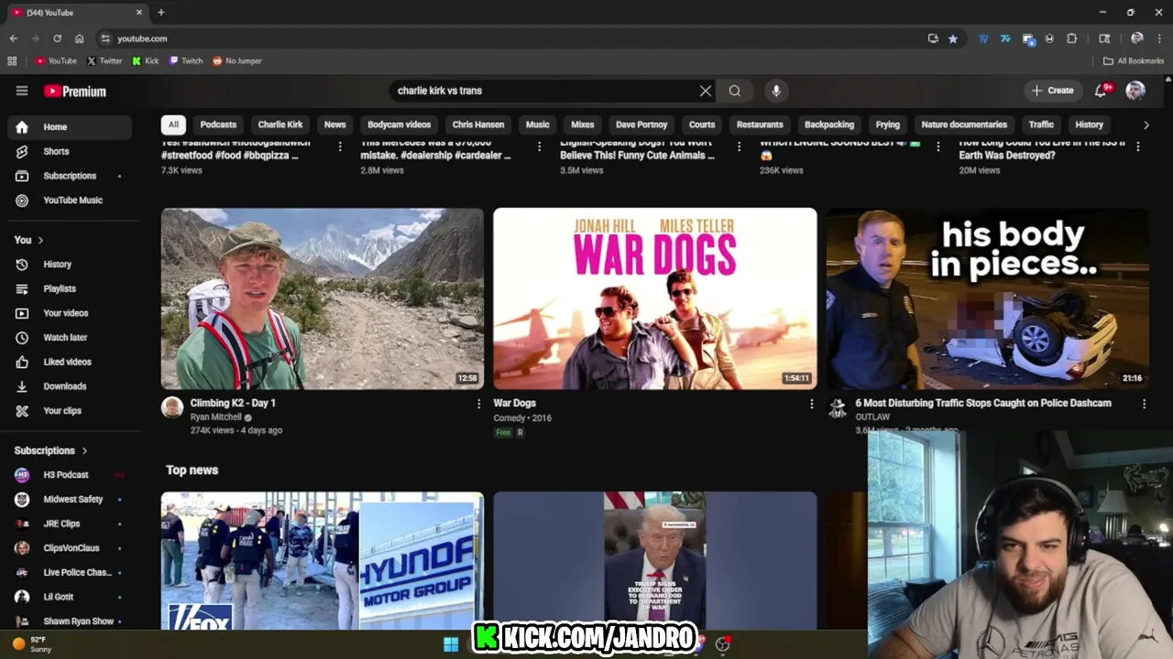1173x659 pixels.
Task: Open the Chrome profile avatar
Action: pyautogui.click(x=1137, y=38)
